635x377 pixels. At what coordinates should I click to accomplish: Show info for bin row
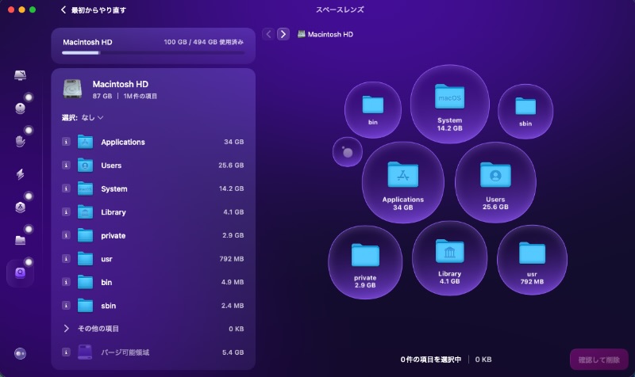click(x=66, y=282)
